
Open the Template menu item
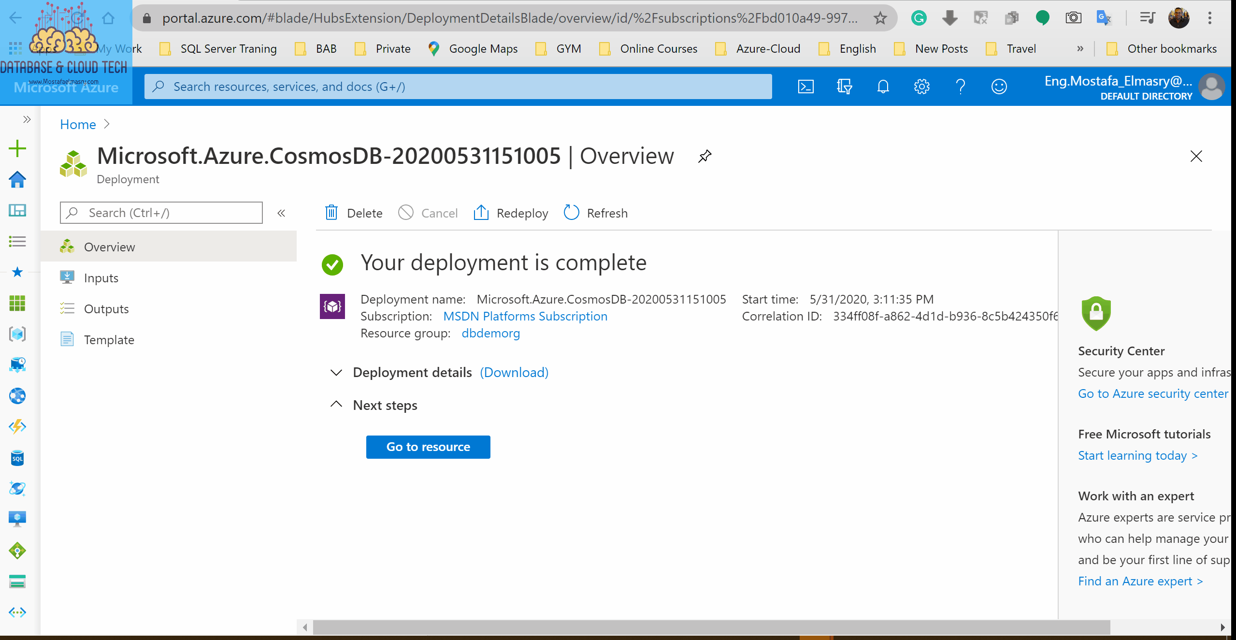pyautogui.click(x=109, y=340)
